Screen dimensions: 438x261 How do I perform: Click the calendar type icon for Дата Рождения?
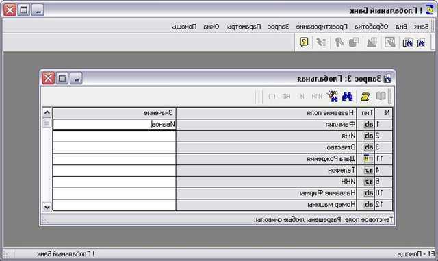[x=369, y=159]
